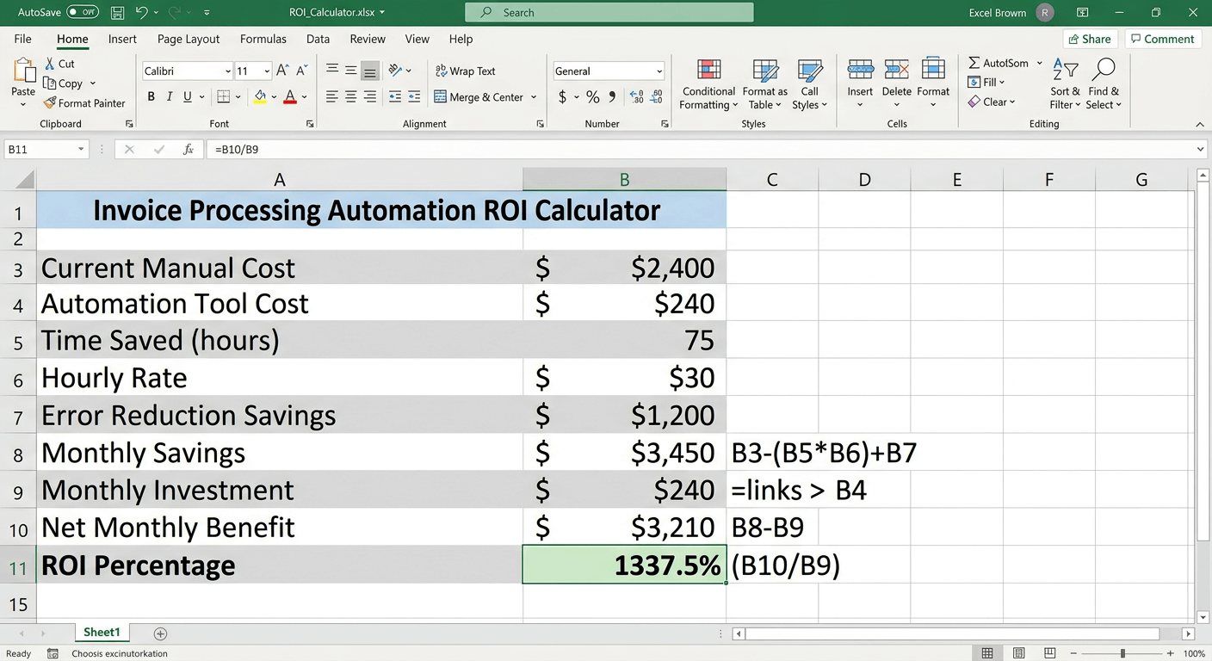Open the File menu
The height and width of the screenshot is (661, 1212).
tap(23, 39)
